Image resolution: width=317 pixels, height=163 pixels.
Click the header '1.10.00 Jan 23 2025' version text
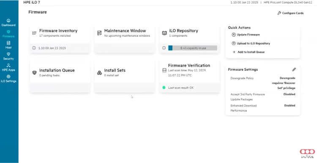point(244,3)
